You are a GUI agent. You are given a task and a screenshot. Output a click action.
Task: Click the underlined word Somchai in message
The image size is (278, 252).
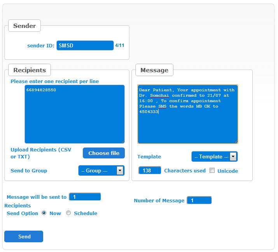tap(159, 95)
